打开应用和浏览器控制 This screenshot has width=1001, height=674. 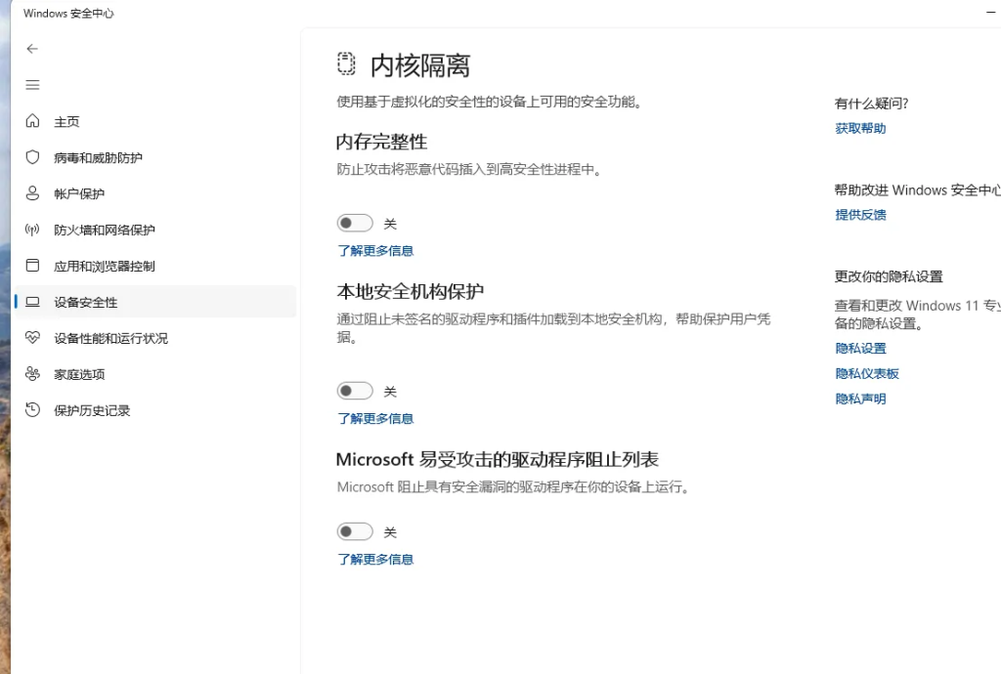(x=101, y=265)
